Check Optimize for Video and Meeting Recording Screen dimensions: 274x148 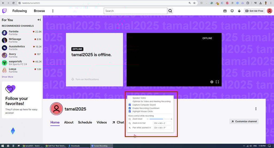click(x=130, y=101)
